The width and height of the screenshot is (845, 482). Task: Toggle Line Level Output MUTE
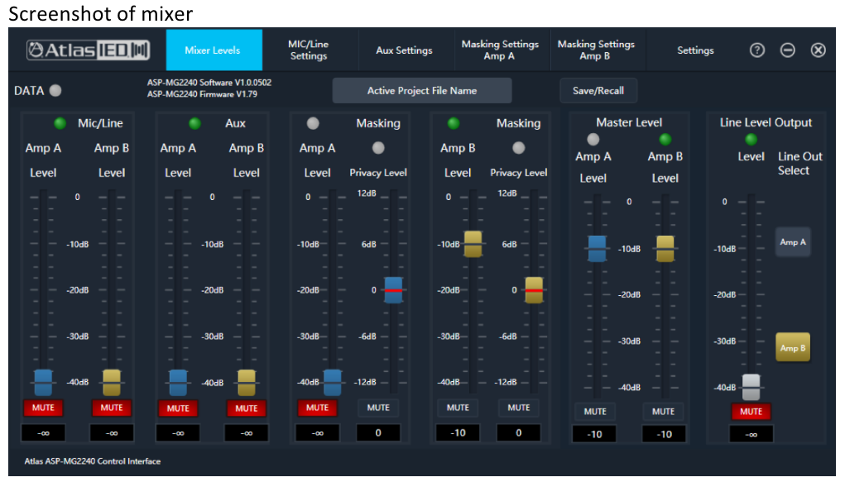tap(751, 412)
